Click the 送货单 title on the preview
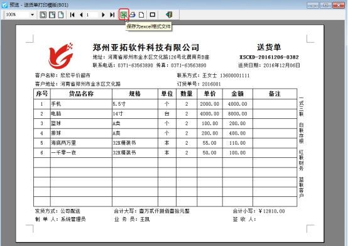348x246 pixels. 269,47
